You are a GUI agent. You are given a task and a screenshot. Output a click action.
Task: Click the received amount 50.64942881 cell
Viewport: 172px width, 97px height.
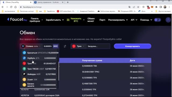pyautogui.click(x=91, y=72)
